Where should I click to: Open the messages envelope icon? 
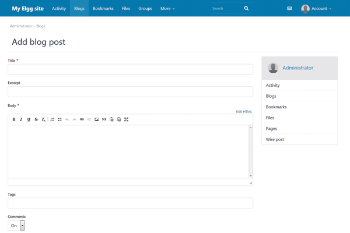[289, 9]
